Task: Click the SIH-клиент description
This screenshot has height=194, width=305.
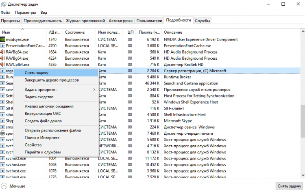Action: coord(174,108)
